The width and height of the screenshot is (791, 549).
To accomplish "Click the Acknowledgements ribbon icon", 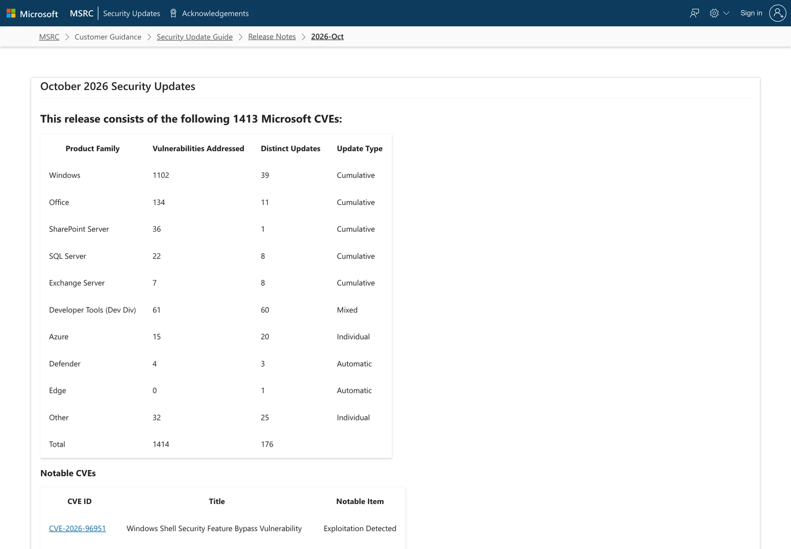I will point(174,13).
